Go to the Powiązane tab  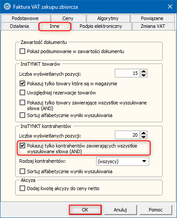click(x=152, y=18)
